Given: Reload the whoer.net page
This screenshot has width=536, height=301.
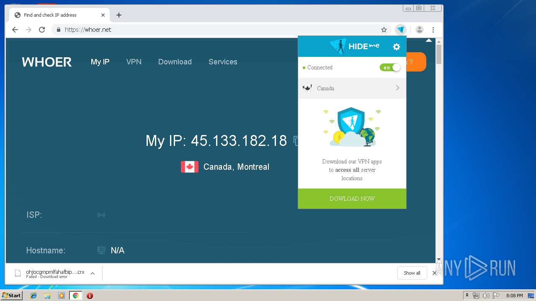Looking at the screenshot, I should pyautogui.click(x=42, y=30).
